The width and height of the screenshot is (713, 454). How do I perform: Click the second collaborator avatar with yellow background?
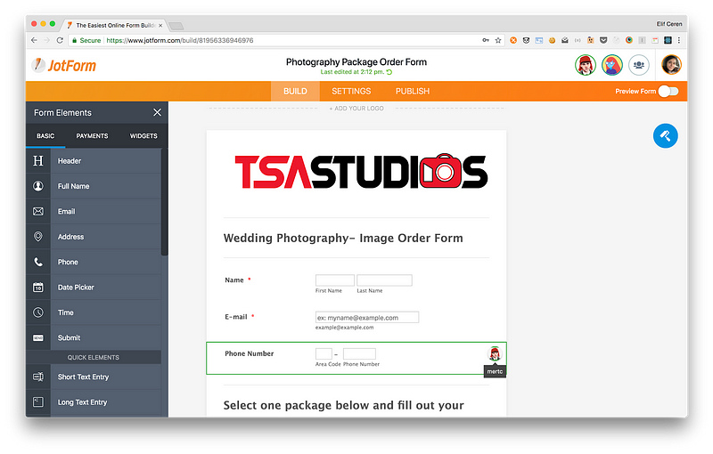click(612, 65)
